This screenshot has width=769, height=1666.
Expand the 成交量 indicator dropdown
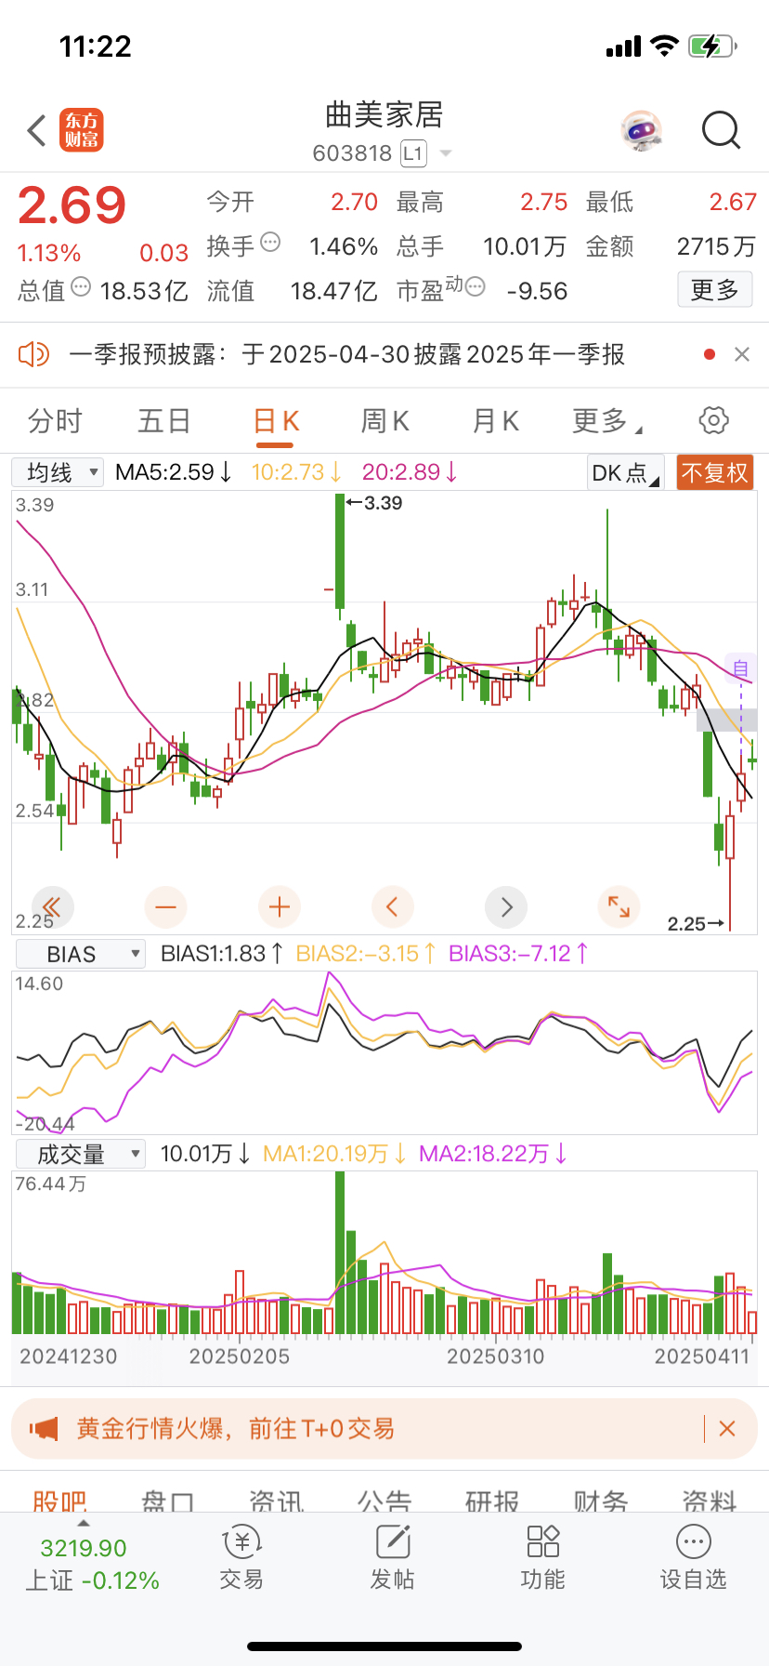(81, 1154)
